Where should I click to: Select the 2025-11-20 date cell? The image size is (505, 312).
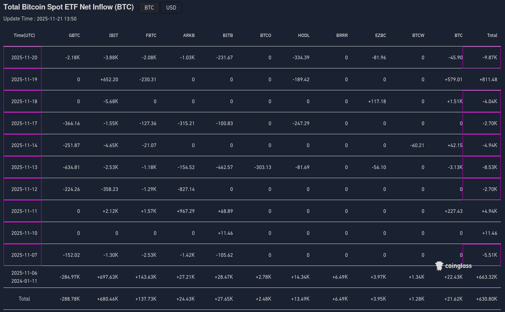22,58
